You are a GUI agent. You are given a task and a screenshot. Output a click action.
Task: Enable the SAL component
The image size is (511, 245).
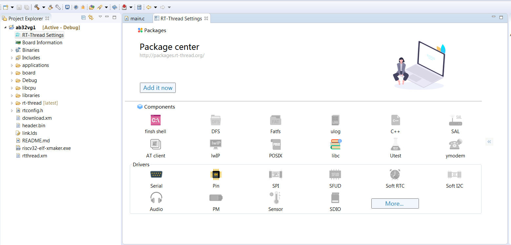tap(455, 120)
